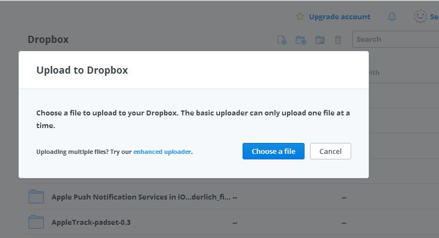The height and width of the screenshot is (238, 439).
Task: Click the upload file icon
Action: pyautogui.click(x=282, y=40)
